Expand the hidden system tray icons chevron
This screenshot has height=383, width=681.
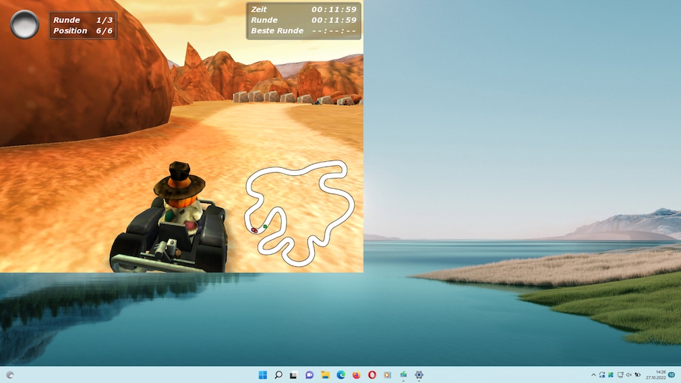tap(593, 375)
